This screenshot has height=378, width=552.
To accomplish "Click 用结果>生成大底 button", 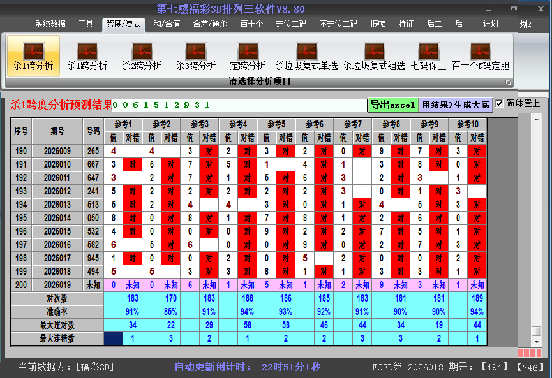I will pyautogui.click(x=455, y=105).
